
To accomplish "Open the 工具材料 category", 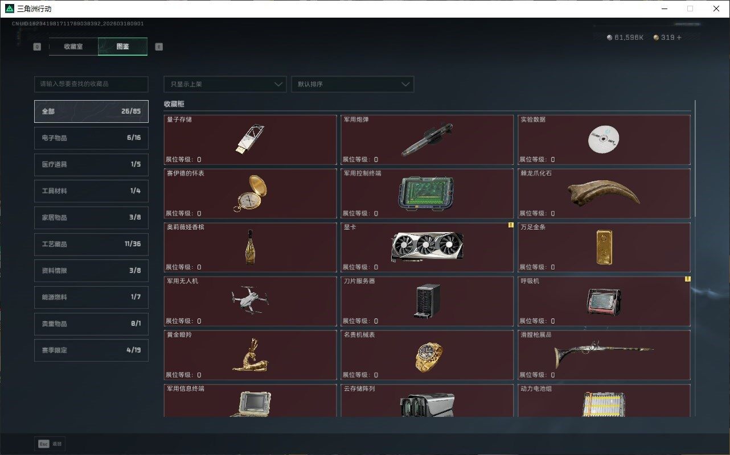I will tap(91, 191).
